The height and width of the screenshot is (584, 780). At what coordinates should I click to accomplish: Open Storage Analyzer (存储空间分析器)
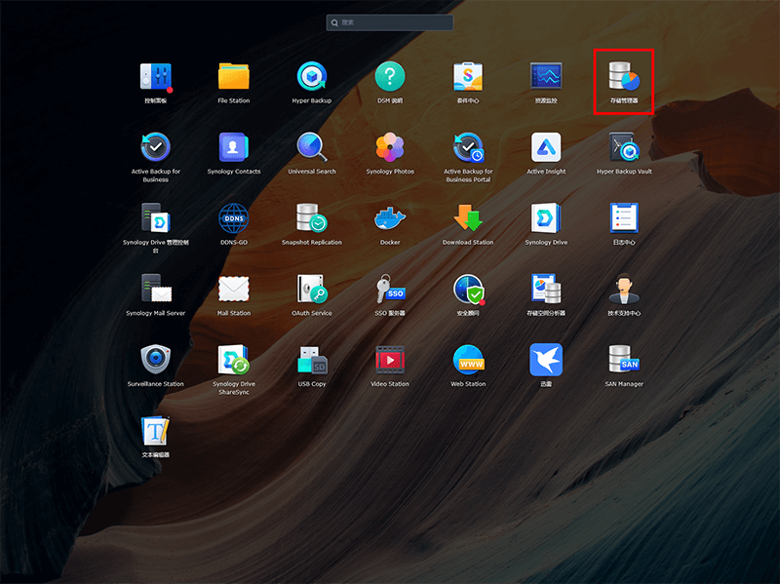546,289
